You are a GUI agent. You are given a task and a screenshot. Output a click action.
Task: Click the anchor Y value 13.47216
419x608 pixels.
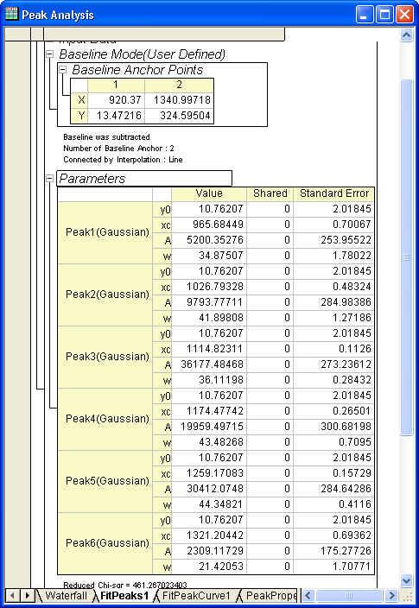(x=116, y=116)
